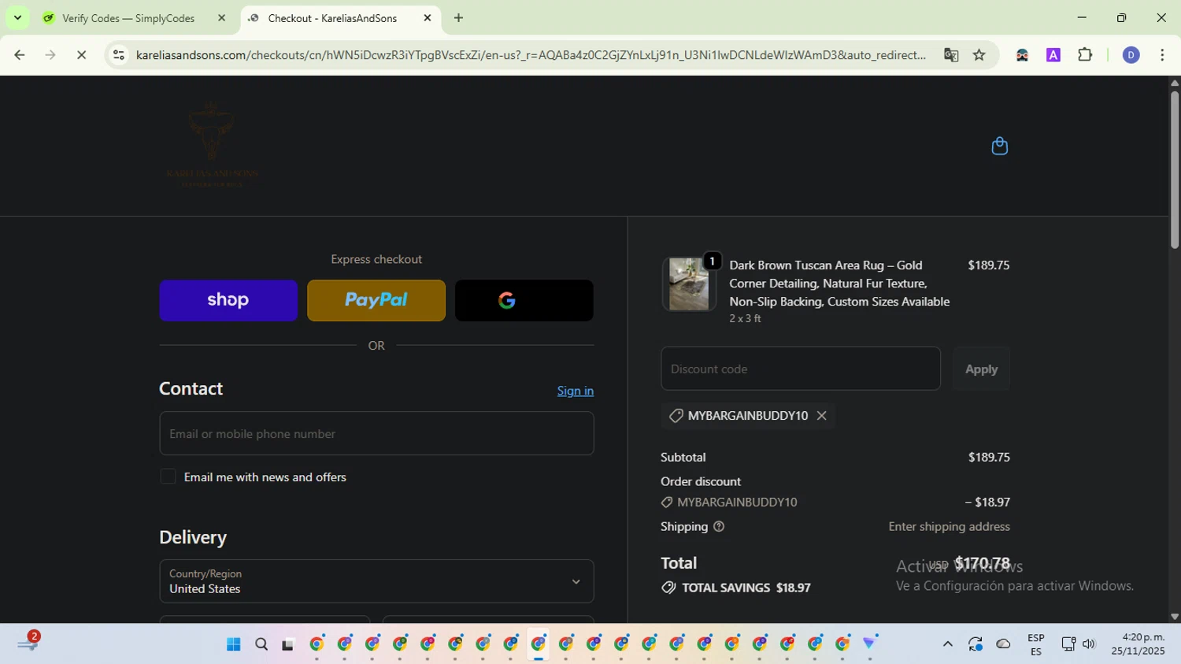Focus the email or phone field
The width and height of the screenshot is (1181, 664).
click(376, 433)
